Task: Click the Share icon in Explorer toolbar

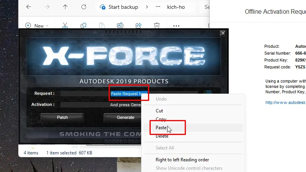Action: pyautogui.click(x=138, y=26)
